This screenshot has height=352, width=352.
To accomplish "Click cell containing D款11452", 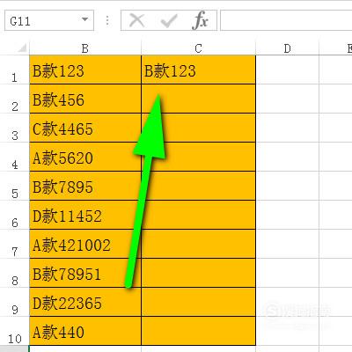I will [x=85, y=215].
